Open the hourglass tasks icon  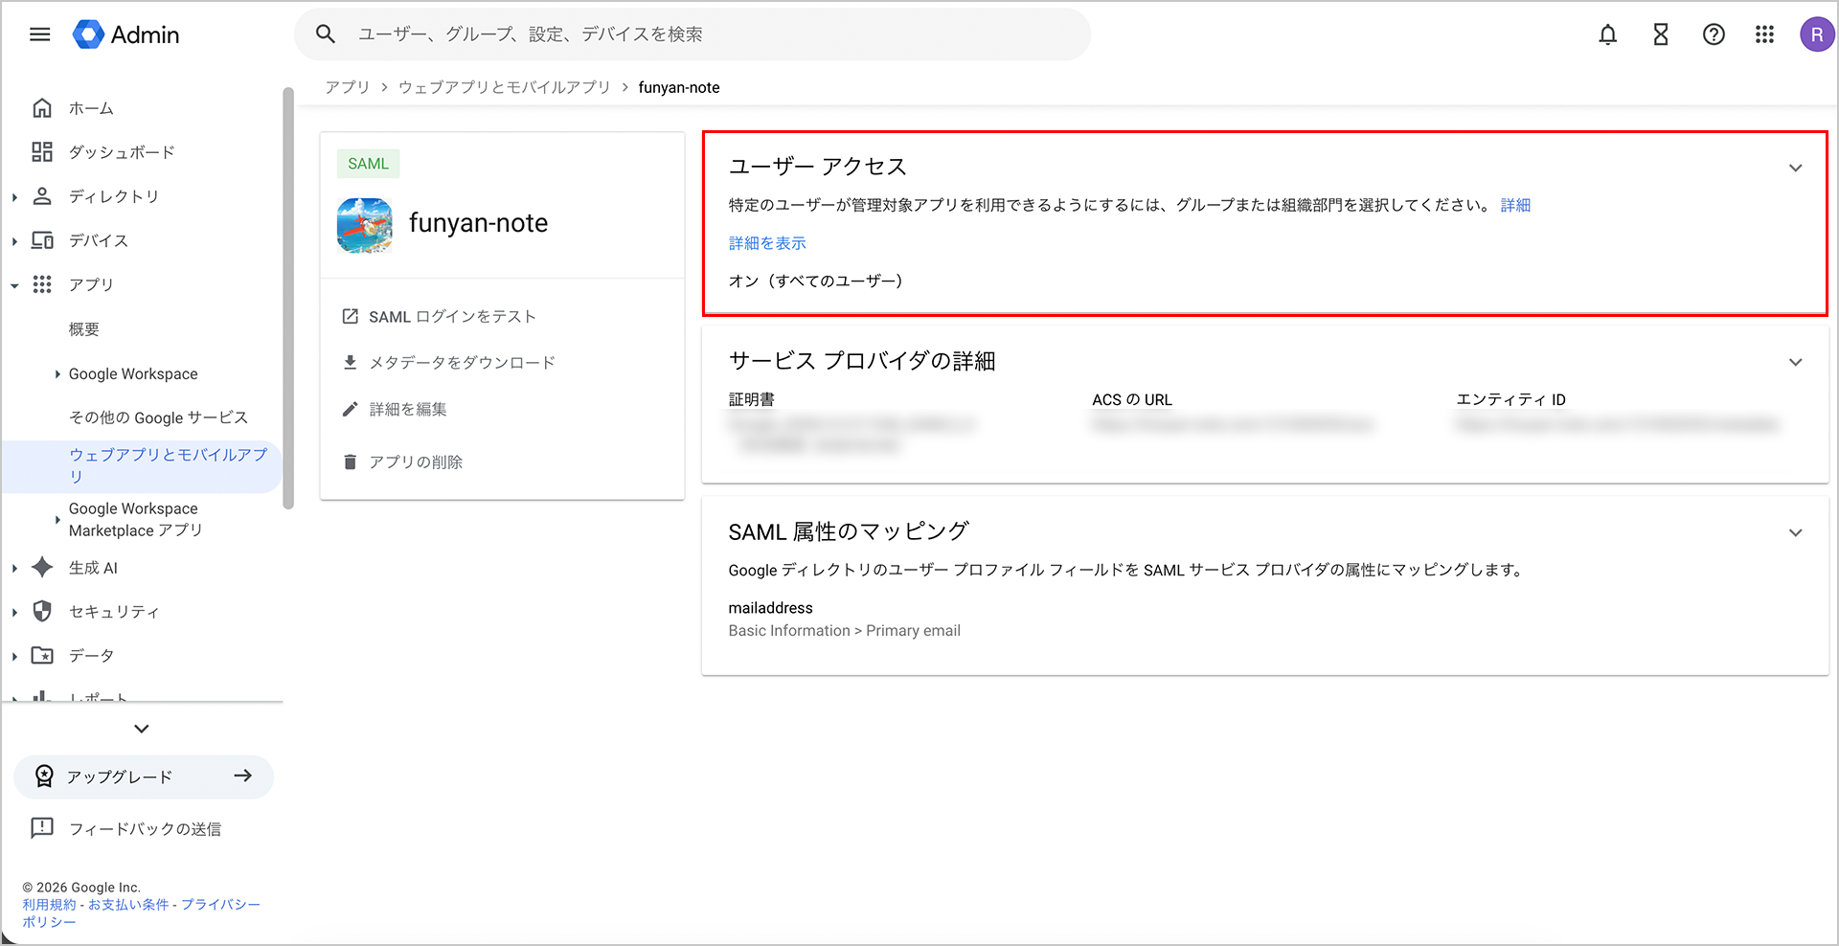pos(1661,34)
